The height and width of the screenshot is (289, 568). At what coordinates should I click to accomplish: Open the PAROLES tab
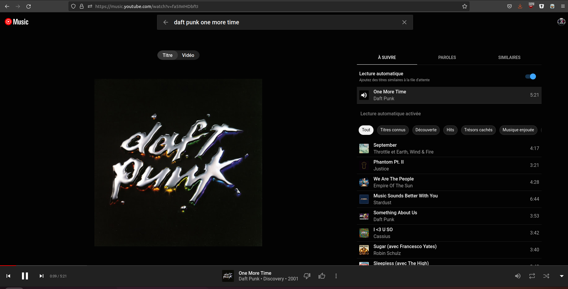(447, 58)
